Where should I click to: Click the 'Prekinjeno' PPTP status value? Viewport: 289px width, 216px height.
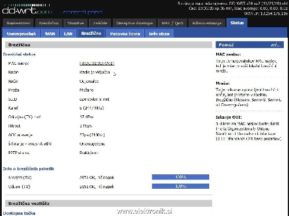click(x=89, y=153)
